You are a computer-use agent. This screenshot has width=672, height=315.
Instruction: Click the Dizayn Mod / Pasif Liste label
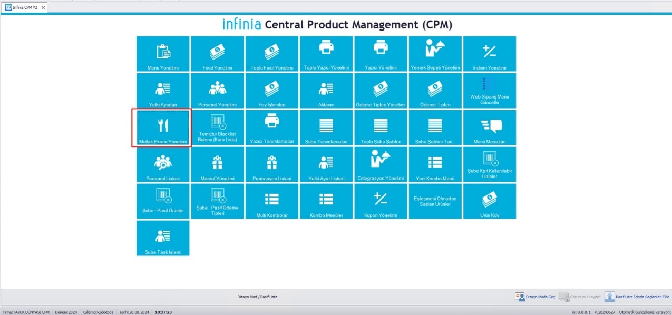[x=257, y=297]
